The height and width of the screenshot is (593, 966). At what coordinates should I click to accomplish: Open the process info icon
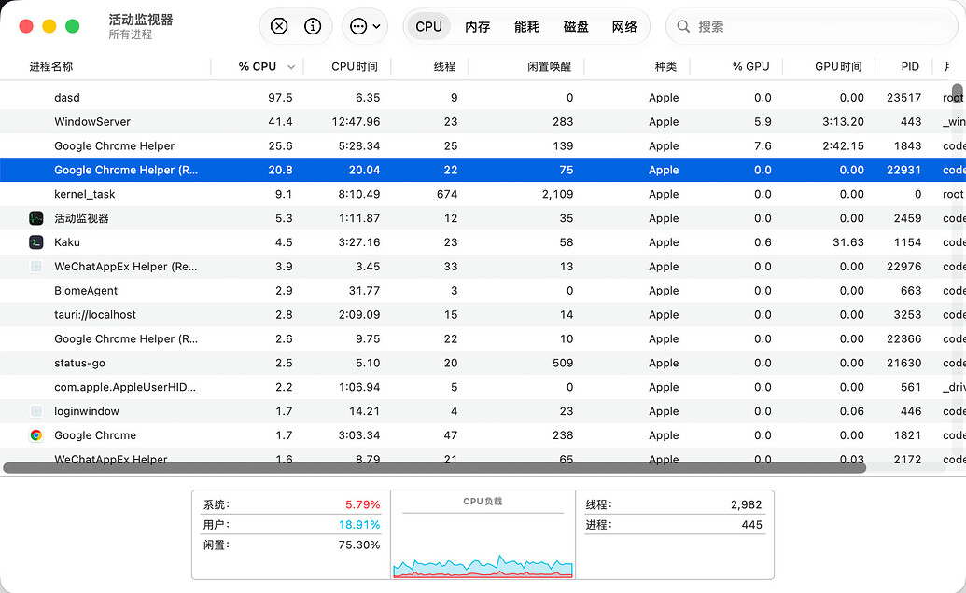pyautogui.click(x=313, y=26)
